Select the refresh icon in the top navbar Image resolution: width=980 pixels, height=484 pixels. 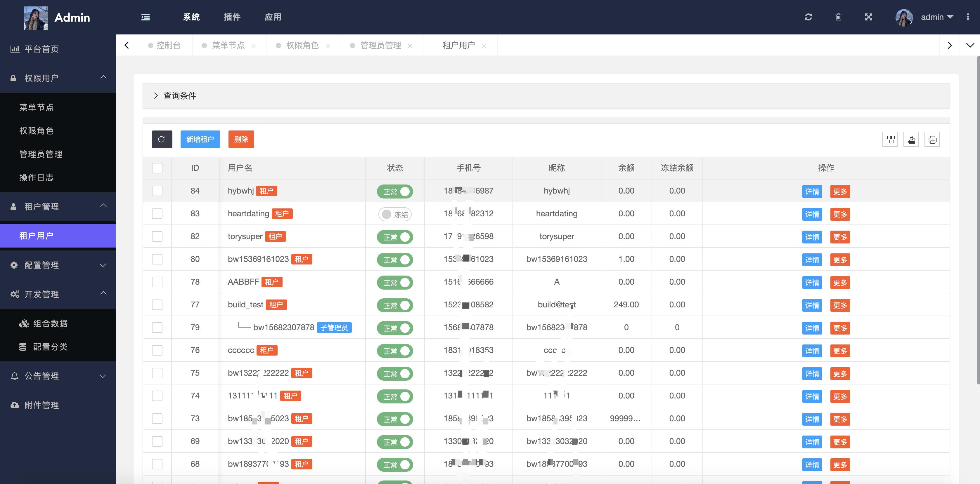tap(809, 17)
